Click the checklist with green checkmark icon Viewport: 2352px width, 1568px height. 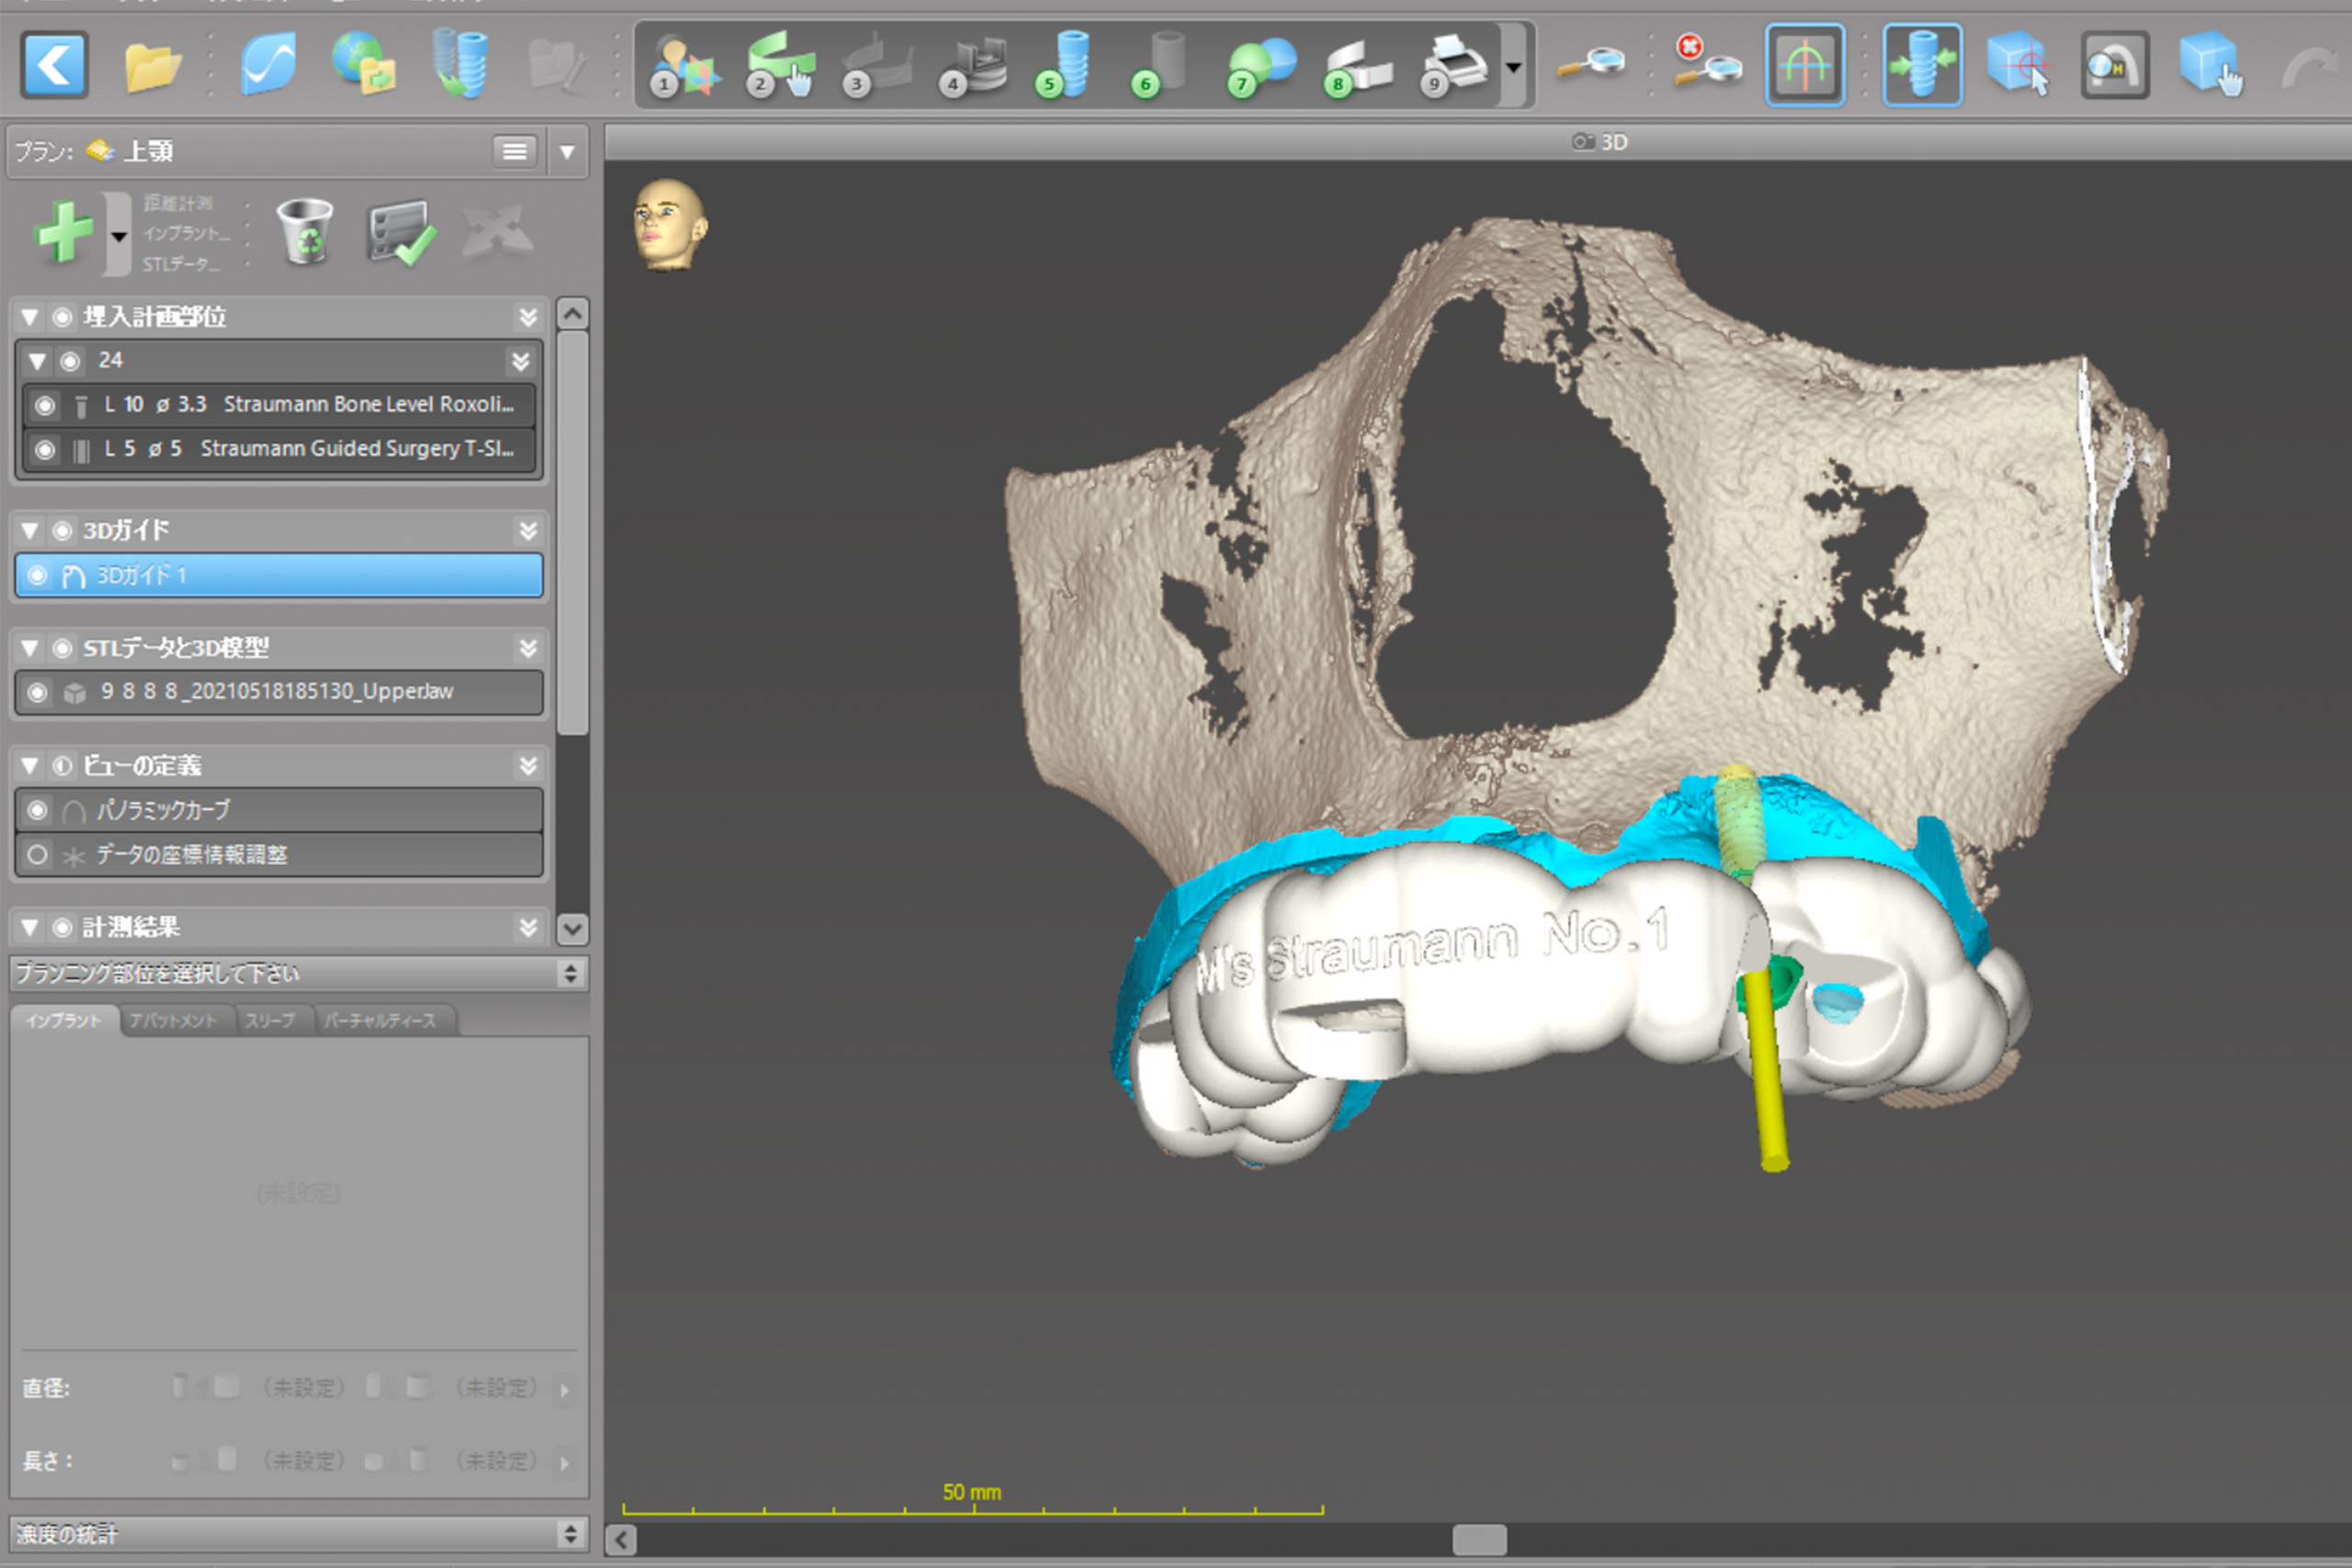click(x=400, y=232)
